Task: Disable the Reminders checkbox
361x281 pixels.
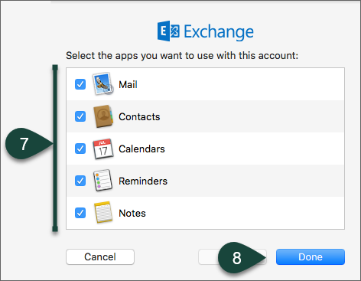Action: [80, 181]
